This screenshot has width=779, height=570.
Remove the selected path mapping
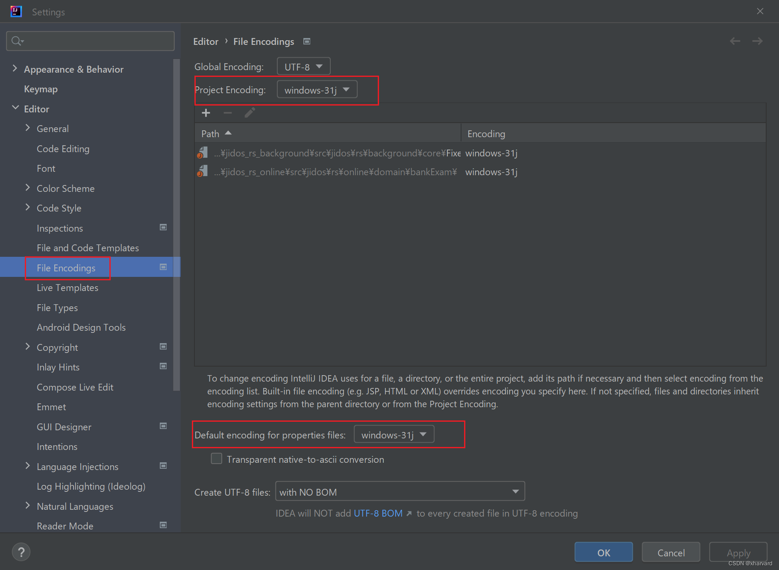[227, 112]
